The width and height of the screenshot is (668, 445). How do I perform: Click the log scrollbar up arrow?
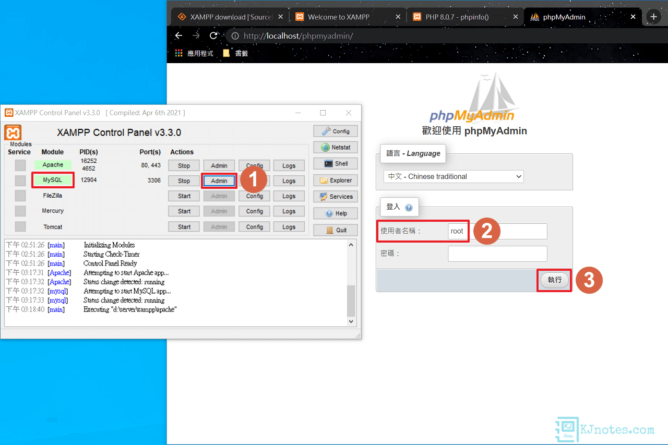coord(351,245)
